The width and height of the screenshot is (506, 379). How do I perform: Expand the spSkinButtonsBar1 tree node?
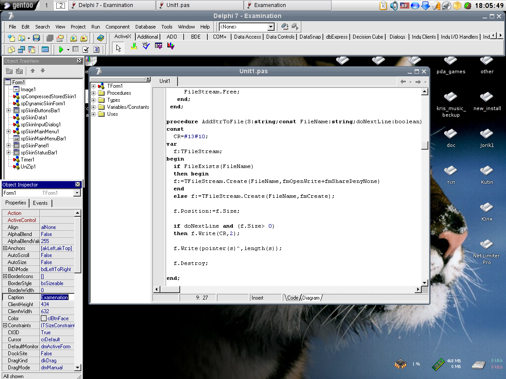[9, 111]
